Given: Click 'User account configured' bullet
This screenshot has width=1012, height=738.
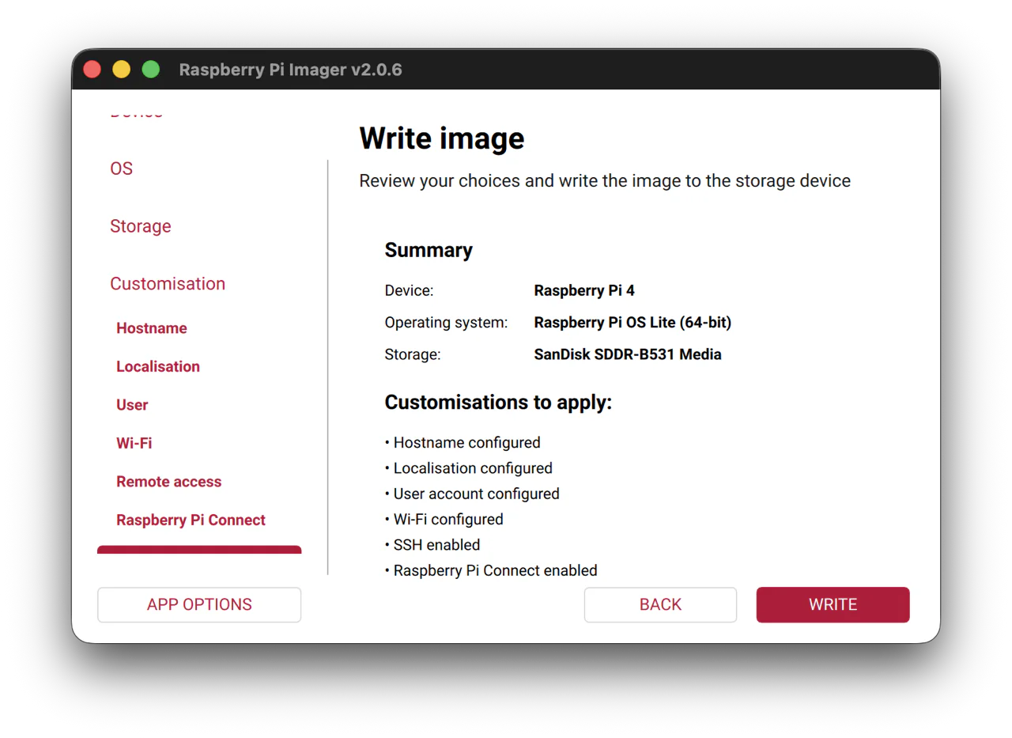Looking at the screenshot, I should coord(472,494).
